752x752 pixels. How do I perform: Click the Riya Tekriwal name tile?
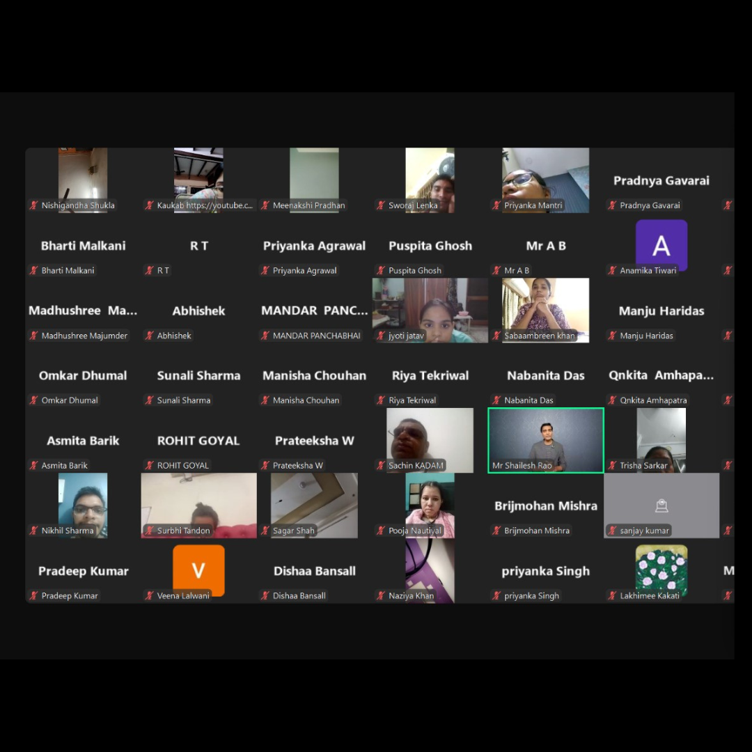point(430,376)
